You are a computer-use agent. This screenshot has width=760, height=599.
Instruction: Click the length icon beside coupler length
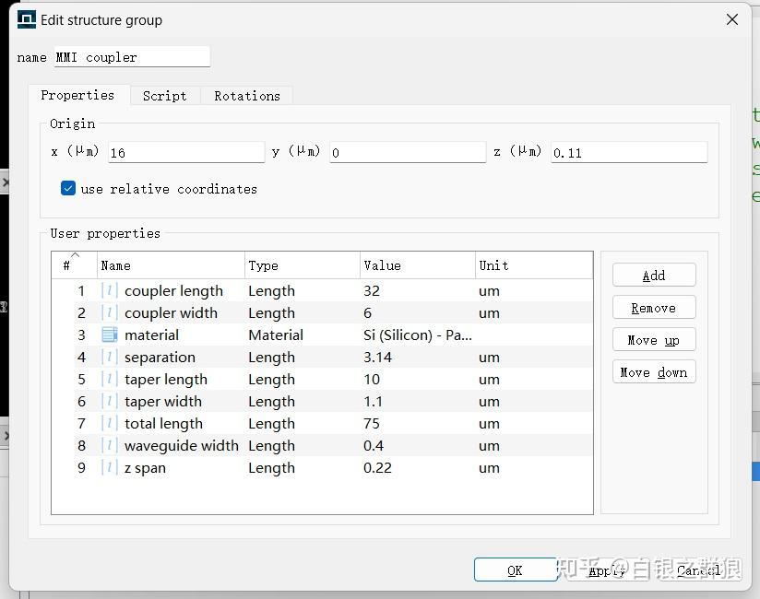coord(110,291)
